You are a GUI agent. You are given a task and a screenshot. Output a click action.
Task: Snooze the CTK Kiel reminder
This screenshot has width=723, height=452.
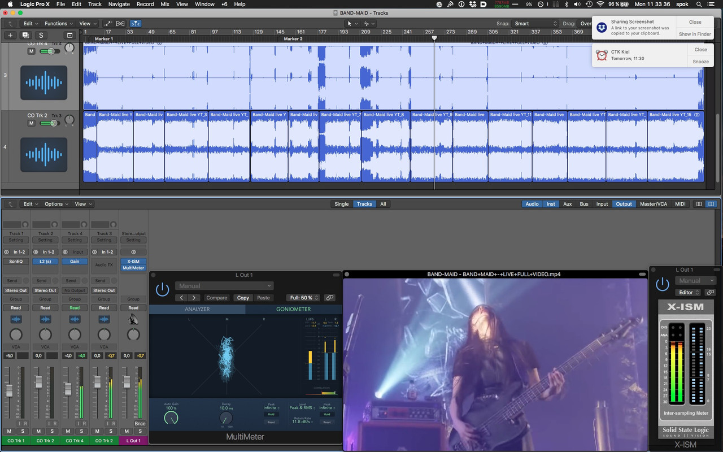pyautogui.click(x=700, y=62)
